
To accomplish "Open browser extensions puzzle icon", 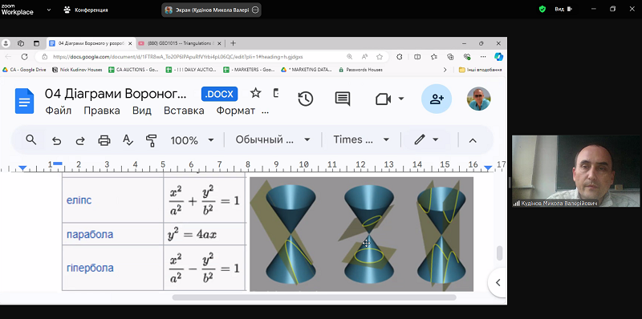I will (400, 56).
